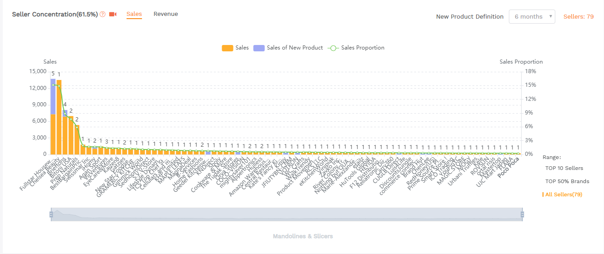Click the purple new-product segment of first bar

pos(53,96)
